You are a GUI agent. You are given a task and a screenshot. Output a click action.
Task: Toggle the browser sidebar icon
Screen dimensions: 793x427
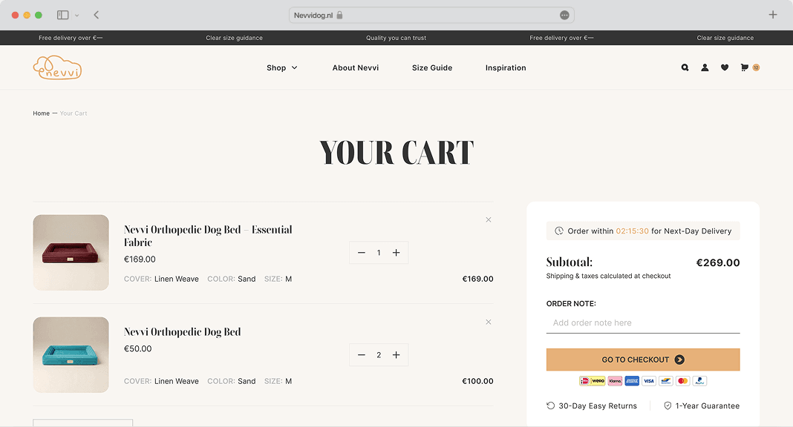[x=62, y=15]
